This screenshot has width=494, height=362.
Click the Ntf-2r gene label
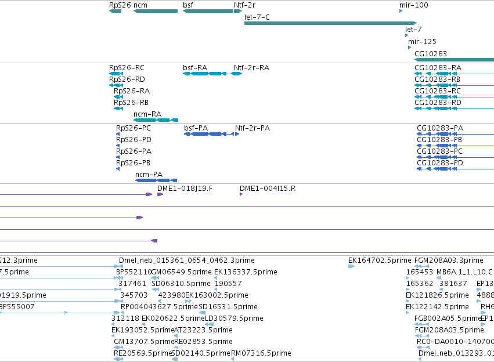[244, 5]
